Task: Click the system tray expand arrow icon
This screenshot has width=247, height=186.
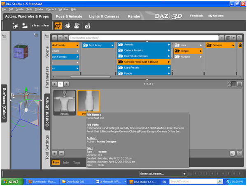Action: coord(228,182)
